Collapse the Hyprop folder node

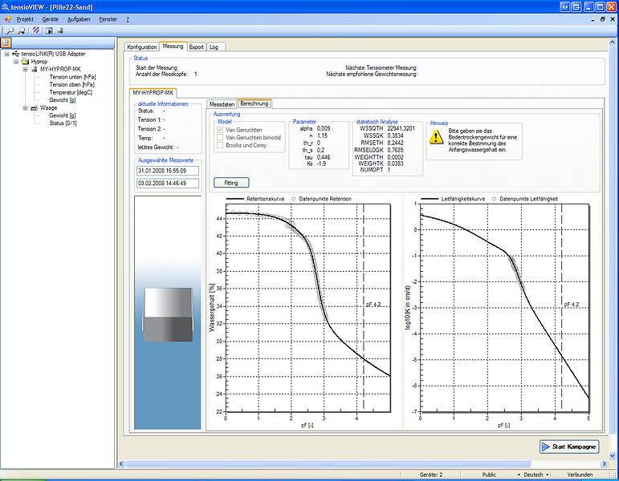click(16, 62)
